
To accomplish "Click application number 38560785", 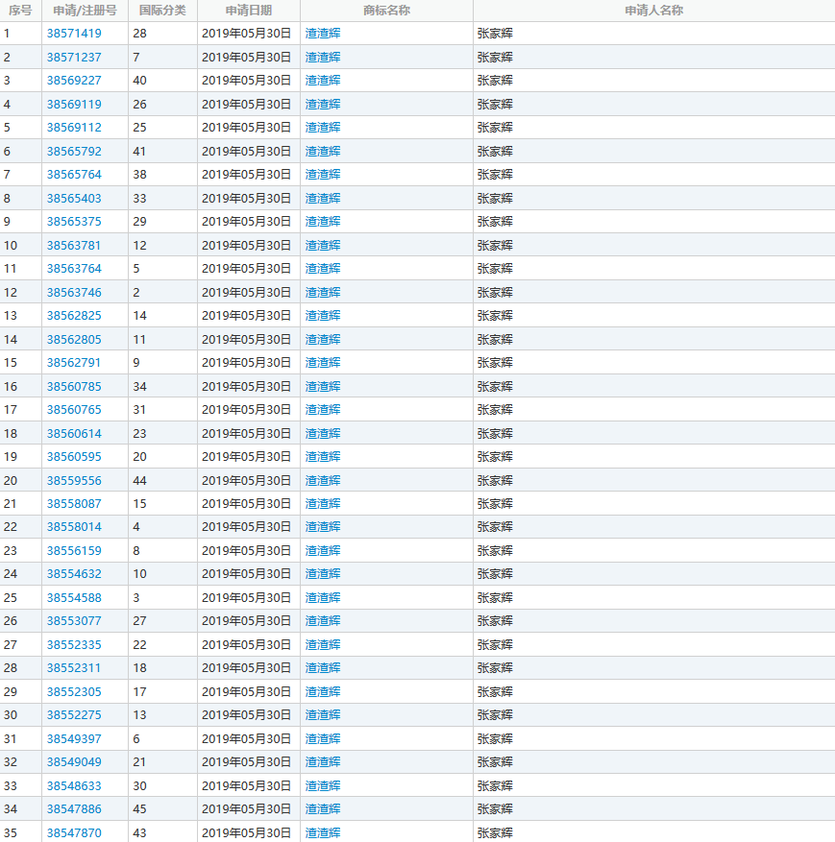I will 74,387.
